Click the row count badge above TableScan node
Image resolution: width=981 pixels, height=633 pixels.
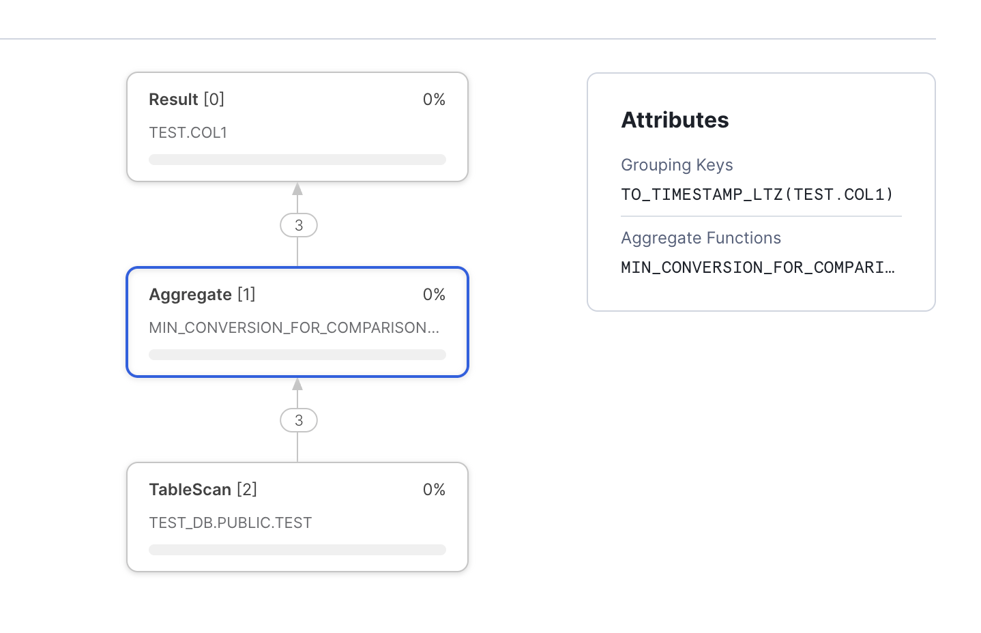[299, 420]
